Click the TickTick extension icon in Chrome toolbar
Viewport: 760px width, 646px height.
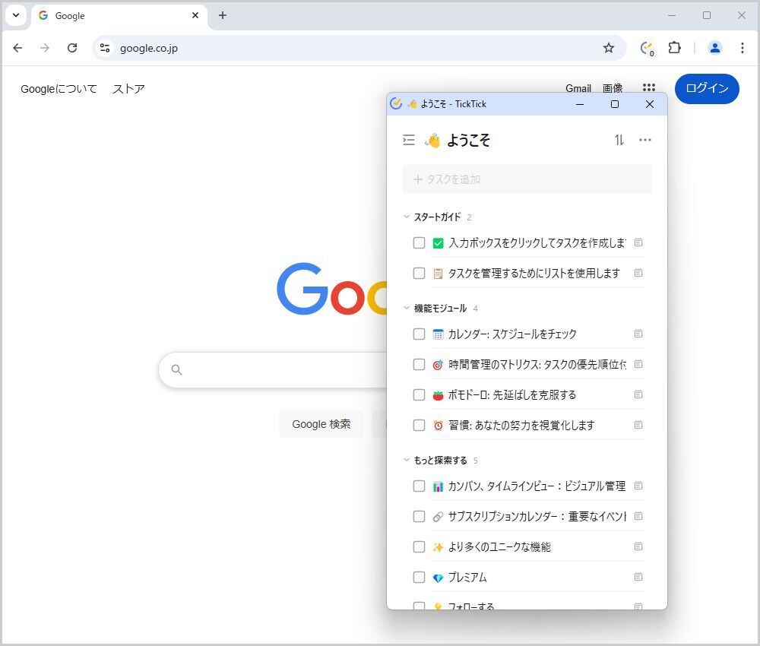pos(647,48)
